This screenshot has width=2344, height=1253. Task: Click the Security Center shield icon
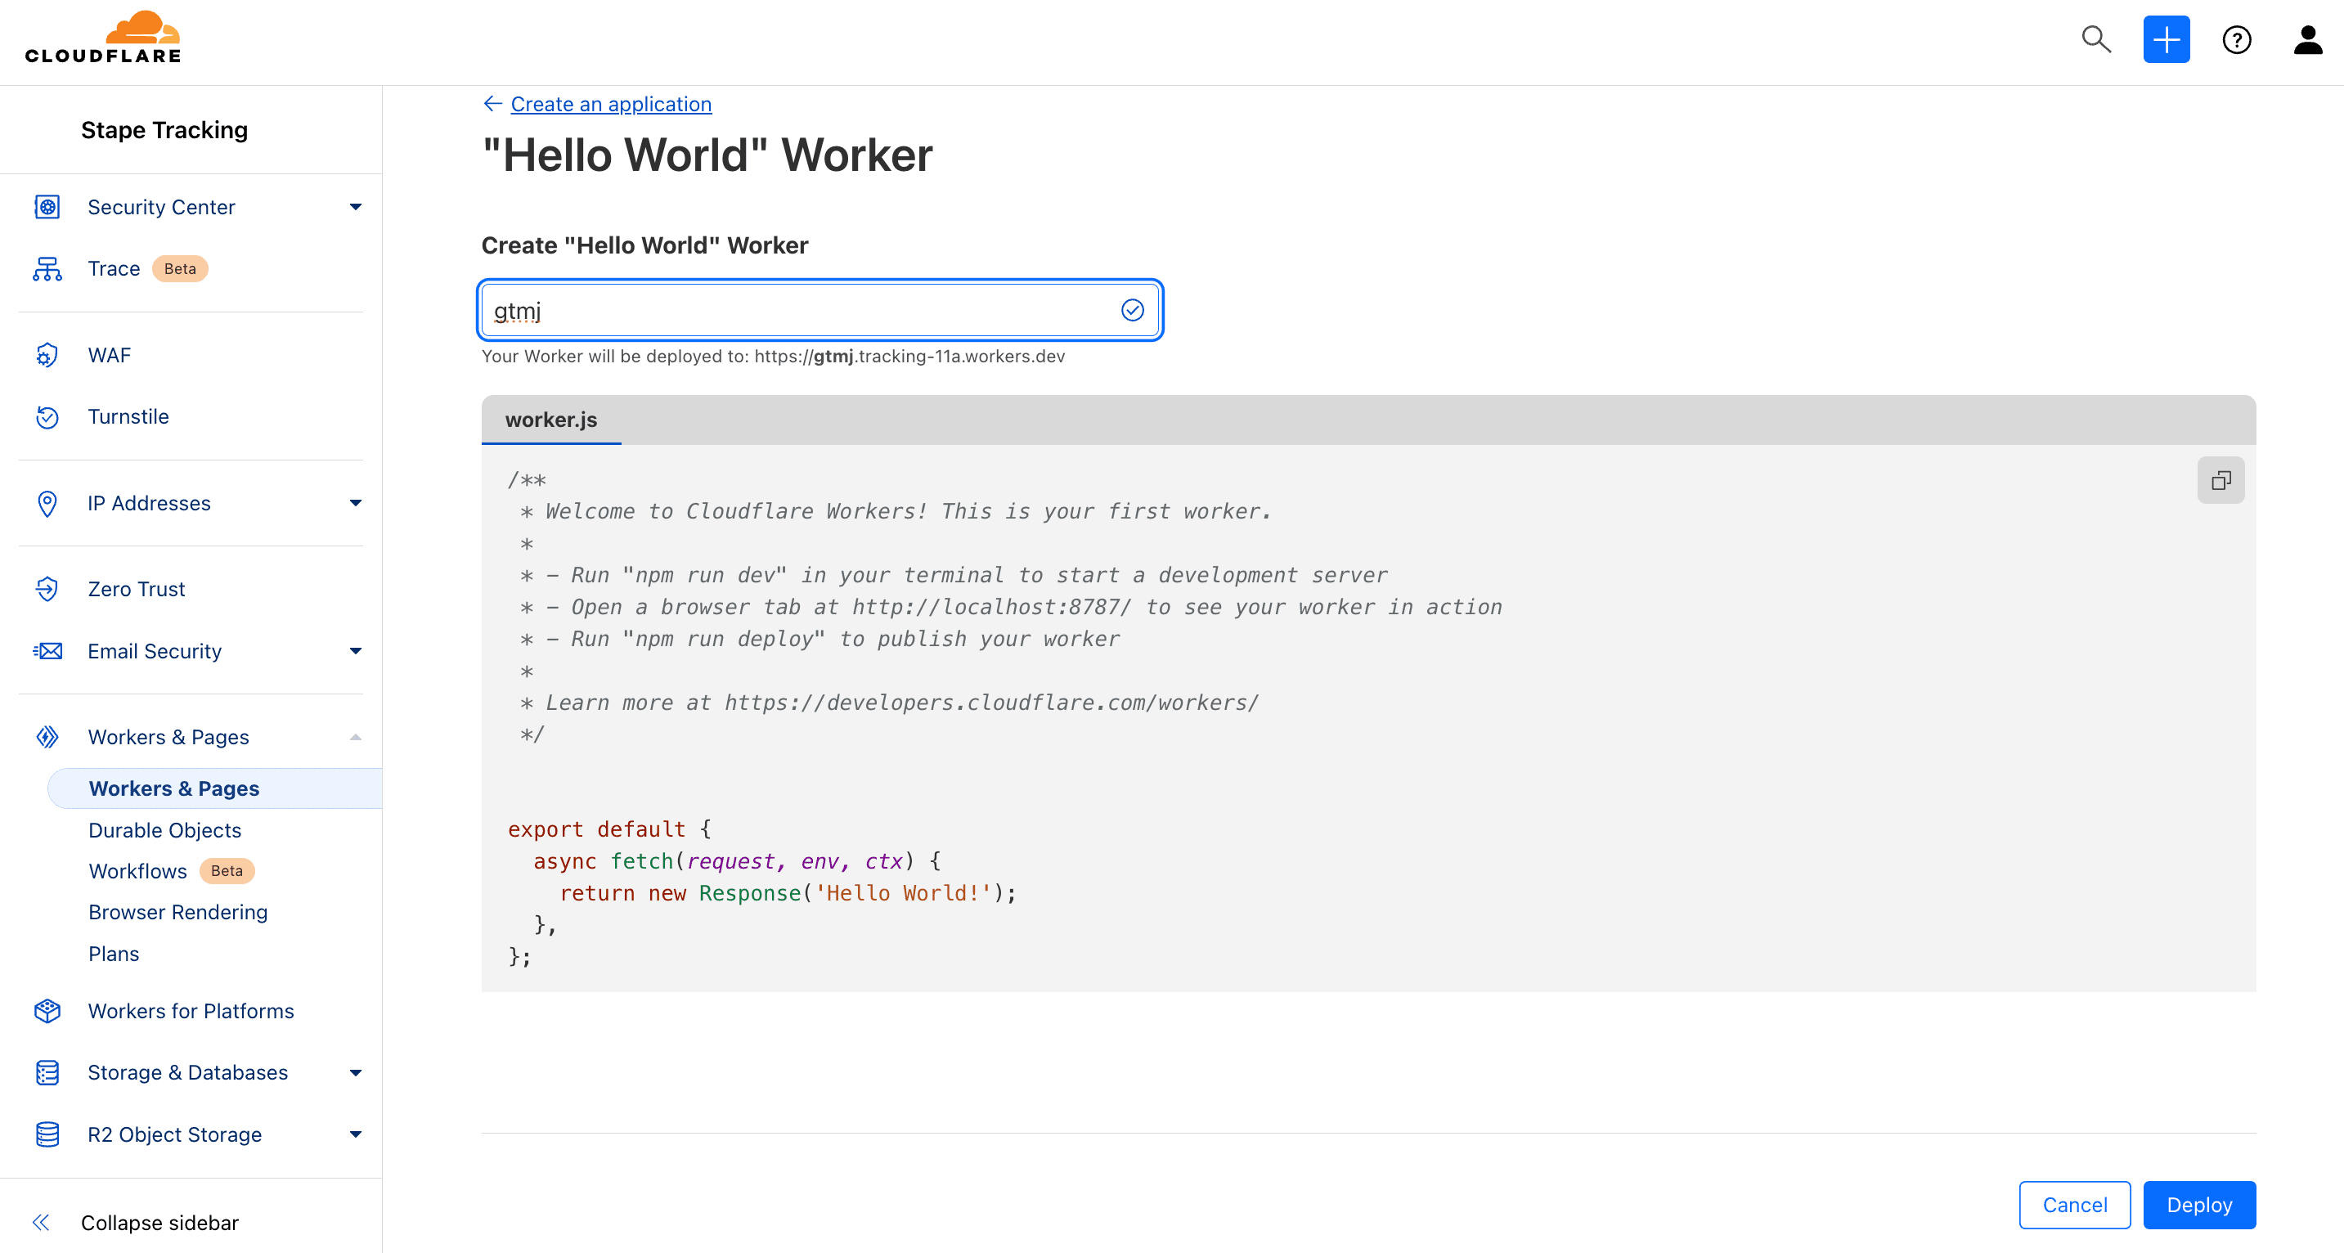click(47, 207)
